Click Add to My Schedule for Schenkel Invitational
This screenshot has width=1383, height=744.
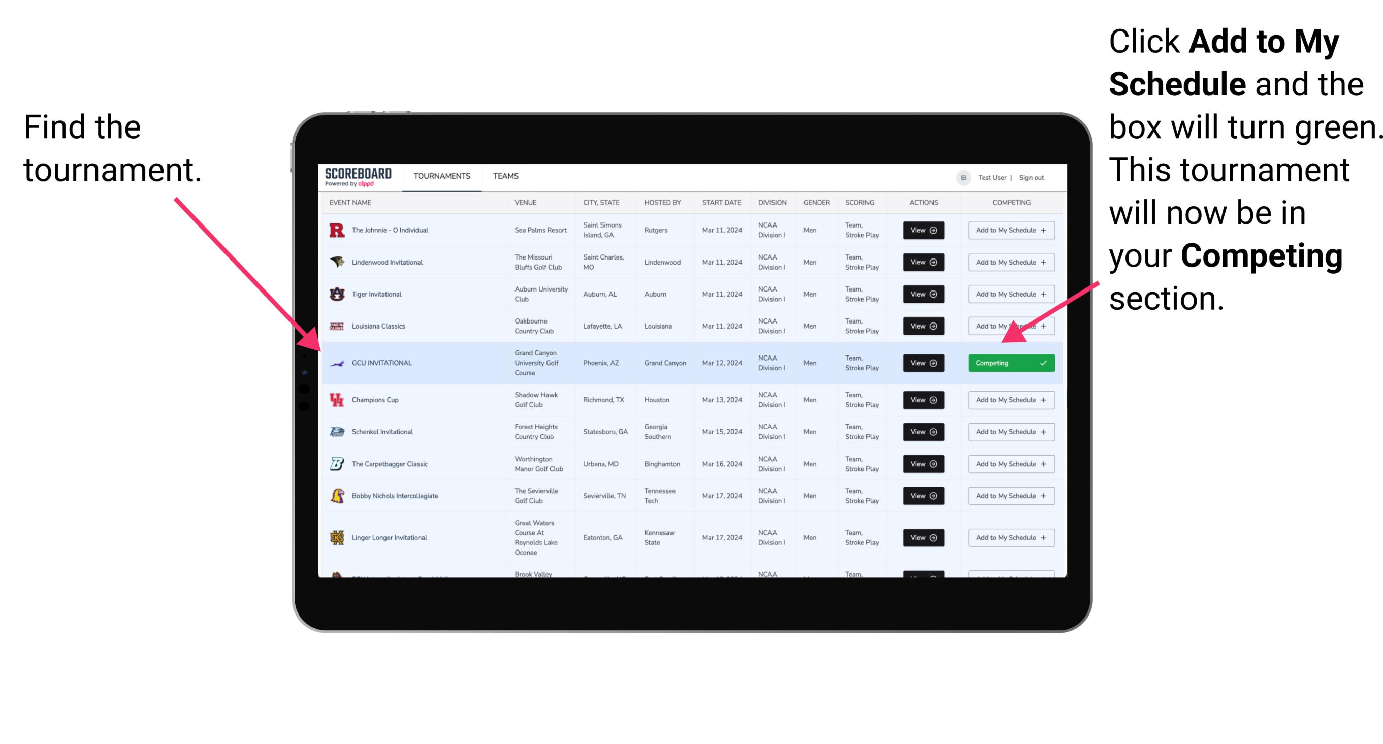click(1009, 432)
